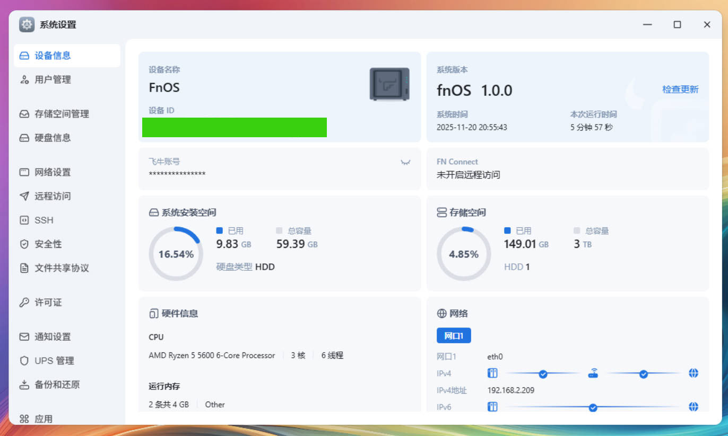The image size is (728, 436).
Task: Click the eth0 interface name
Action: point(495,357)
